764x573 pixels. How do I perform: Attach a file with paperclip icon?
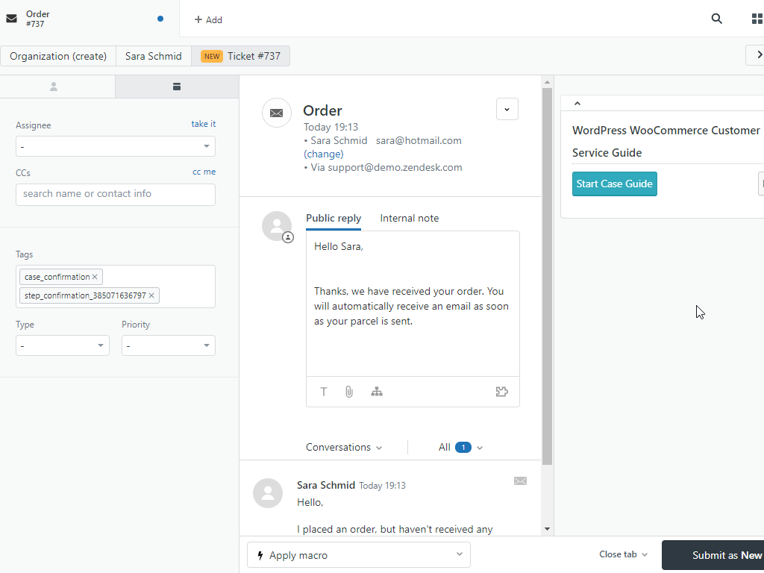(349, 392)
